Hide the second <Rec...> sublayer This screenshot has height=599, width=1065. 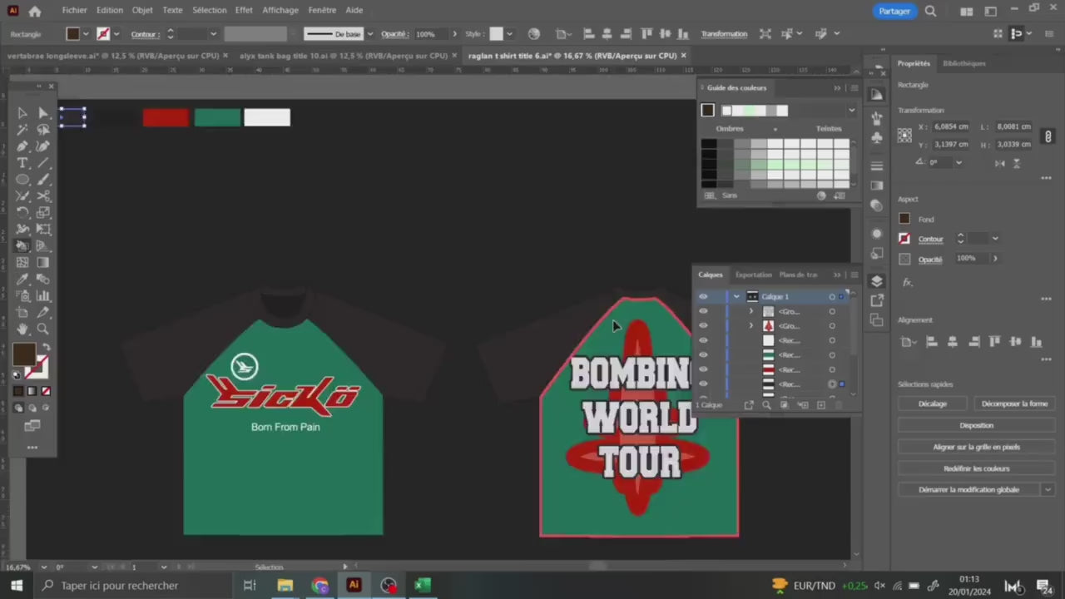point(703,354)
